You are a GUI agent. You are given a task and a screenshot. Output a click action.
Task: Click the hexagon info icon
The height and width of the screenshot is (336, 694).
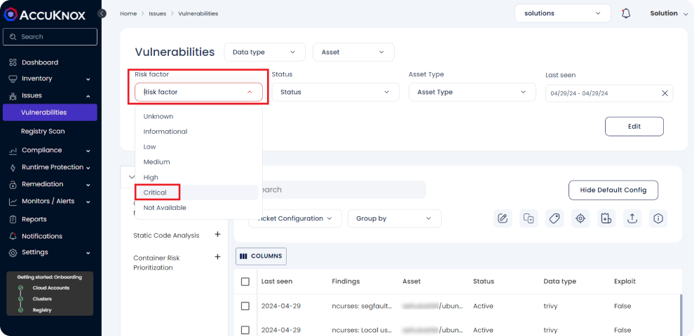(x=658, y=218)
